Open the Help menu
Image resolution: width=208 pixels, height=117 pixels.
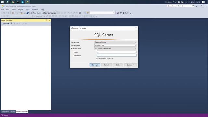pos(42,10)
